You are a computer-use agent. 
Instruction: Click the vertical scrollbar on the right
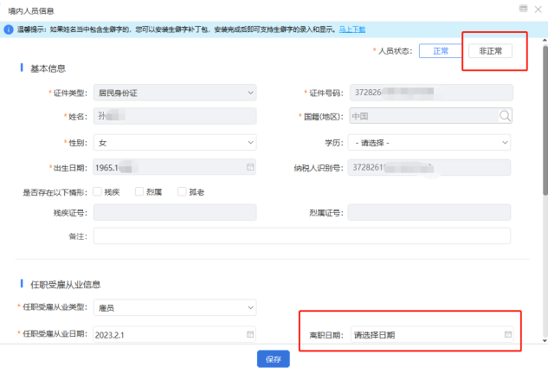click(544, 130)
